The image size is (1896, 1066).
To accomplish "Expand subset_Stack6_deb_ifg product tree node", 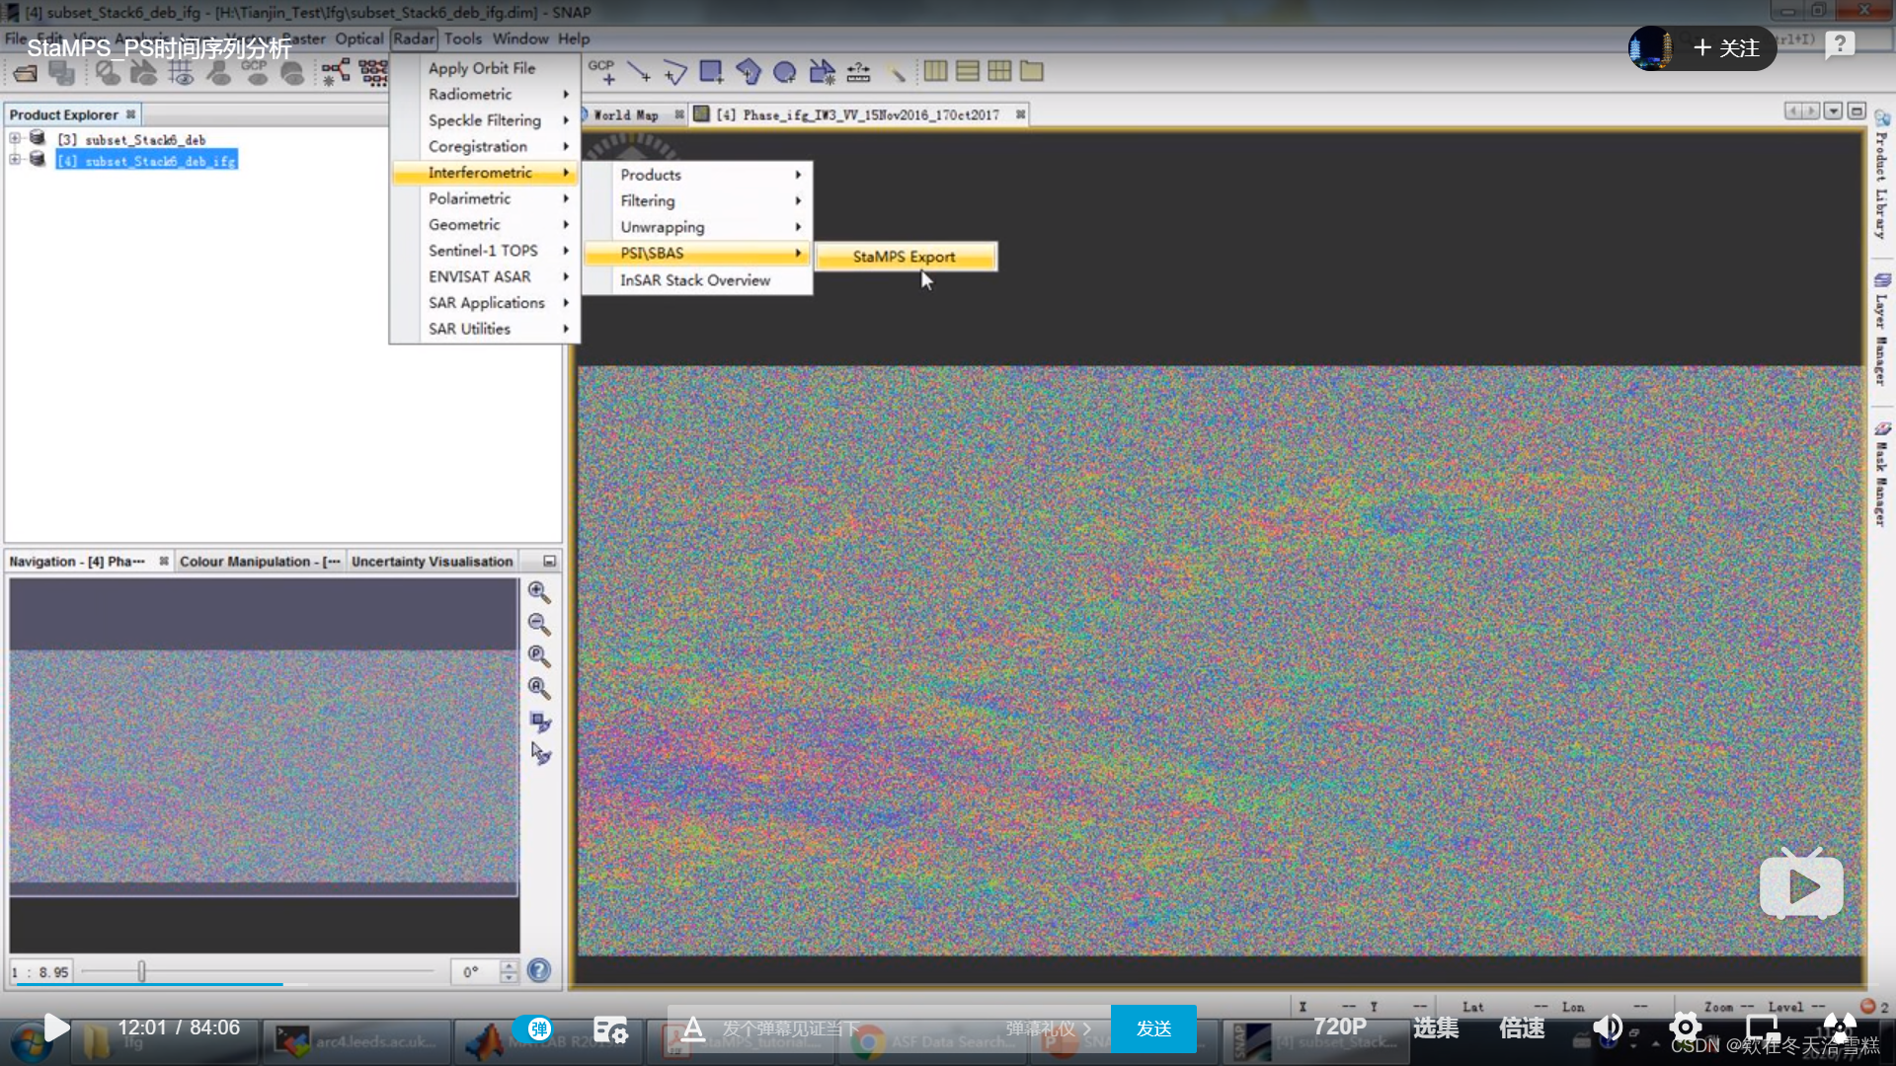I will (x=15, y=160).
